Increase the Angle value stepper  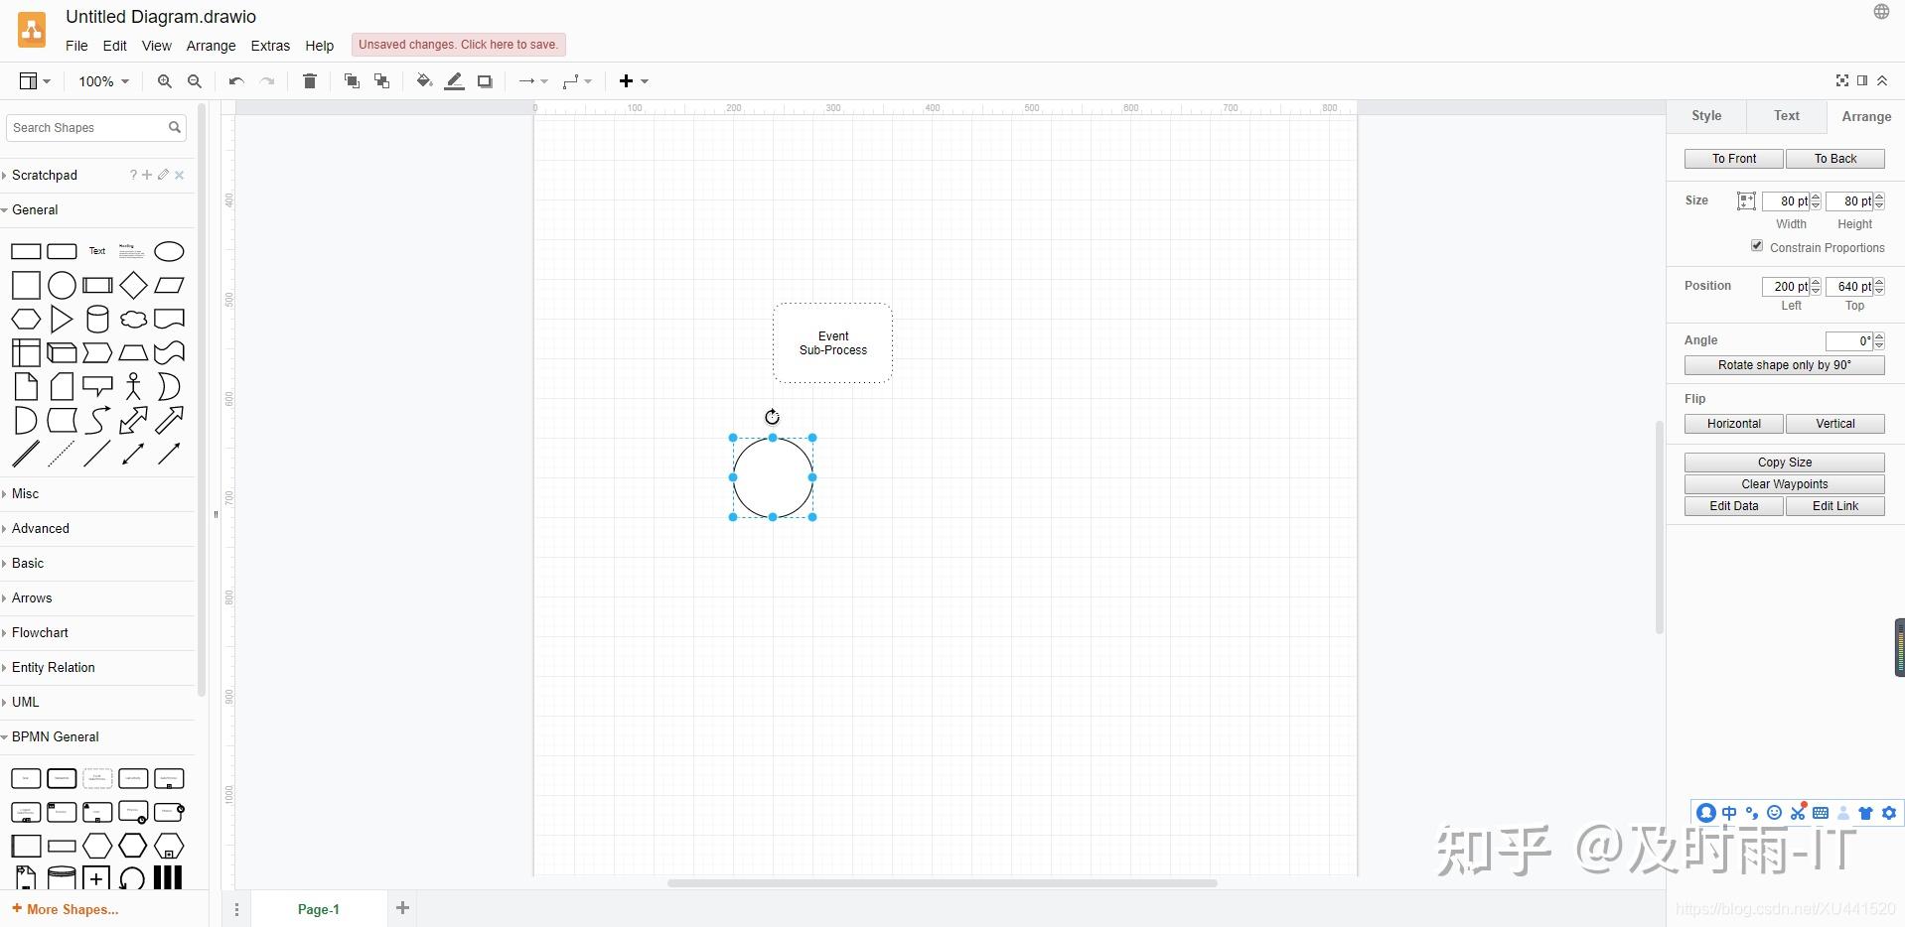pyautogui.click(x=1879, y=336)
